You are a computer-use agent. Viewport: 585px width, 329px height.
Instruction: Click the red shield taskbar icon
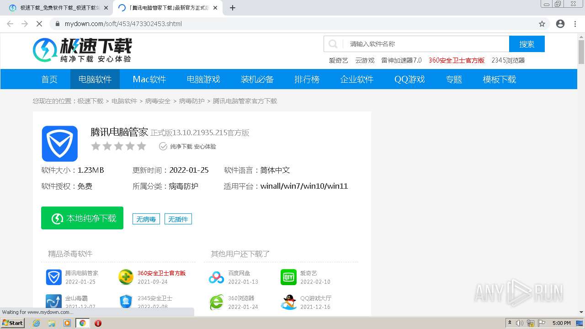(x=98, y=323)
